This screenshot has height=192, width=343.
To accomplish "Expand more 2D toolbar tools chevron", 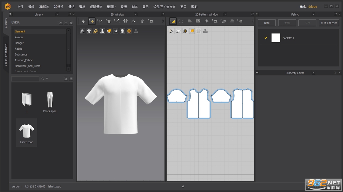I will tap(252, 21).
